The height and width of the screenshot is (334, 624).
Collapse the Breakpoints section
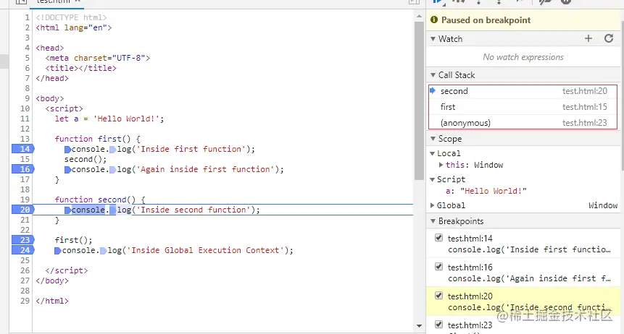[x=433, y=221]
